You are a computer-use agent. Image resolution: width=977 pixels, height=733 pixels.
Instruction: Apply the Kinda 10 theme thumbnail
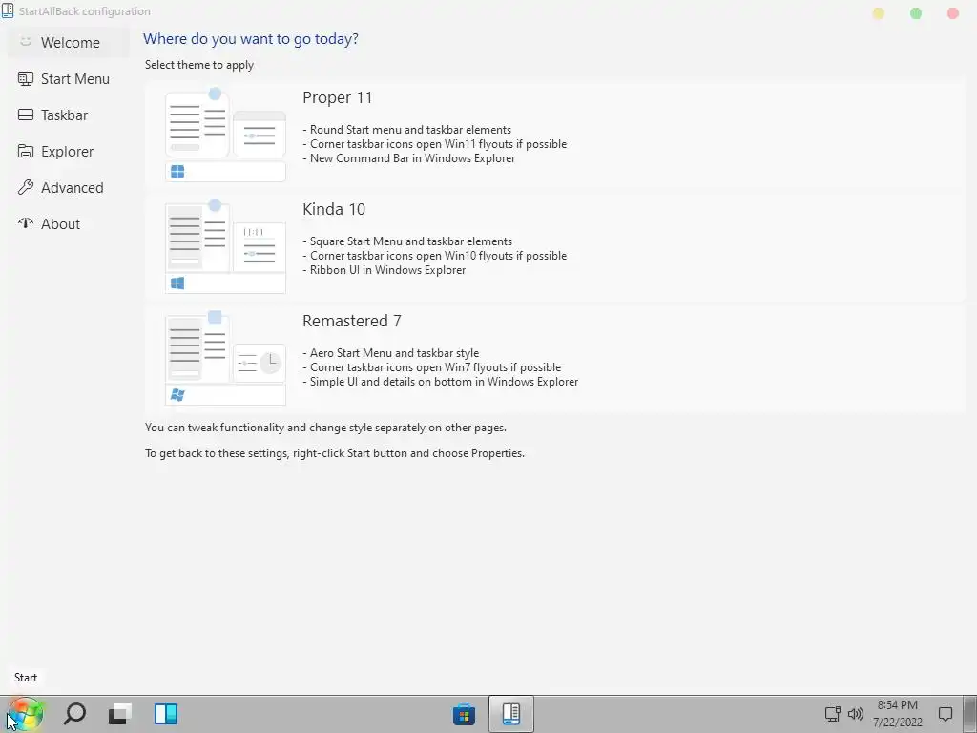tap(225, 247)
